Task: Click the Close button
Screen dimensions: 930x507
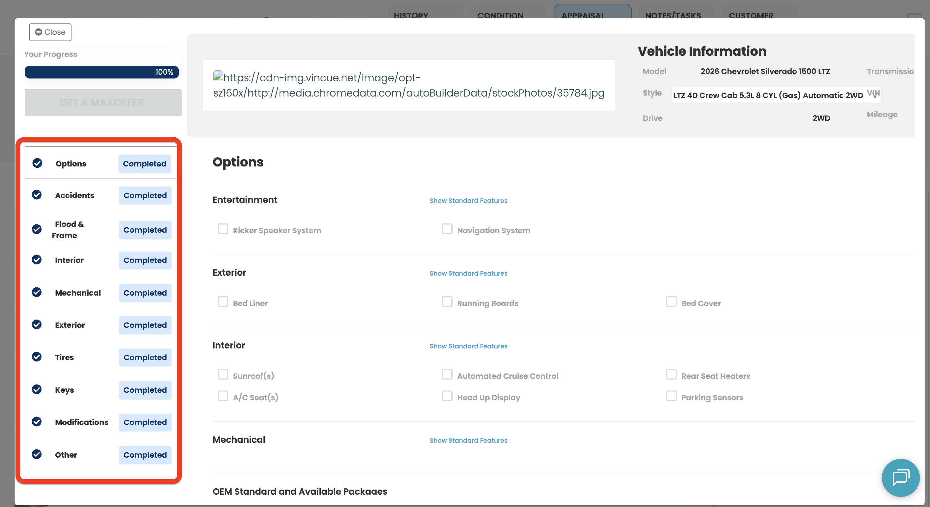Action: pos(50,32)
